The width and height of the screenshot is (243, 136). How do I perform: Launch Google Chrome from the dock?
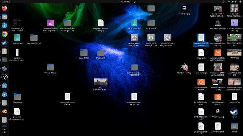click(x=4, y=34)
